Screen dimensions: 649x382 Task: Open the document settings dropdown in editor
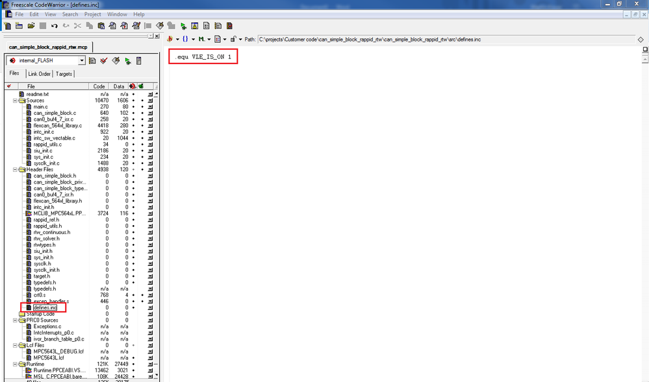tap(220, 40)
